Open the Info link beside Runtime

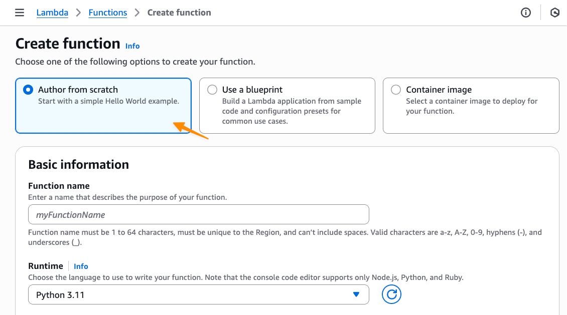click(81, 266)
